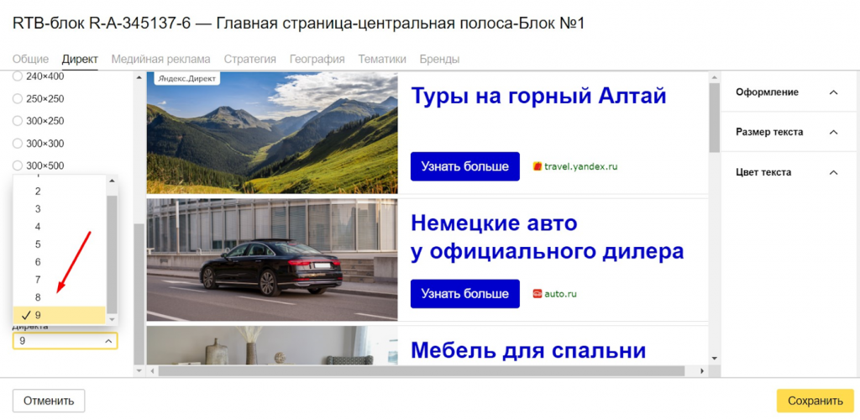The width and height of the screenshot is (860, 420).
Task: Collapse the Размер текста section chevron
Action: tap(834, 132)
